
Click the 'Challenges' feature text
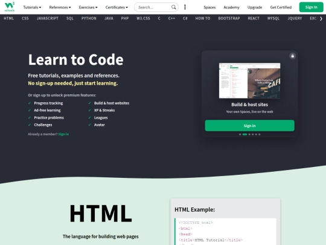tap(43, 125)
